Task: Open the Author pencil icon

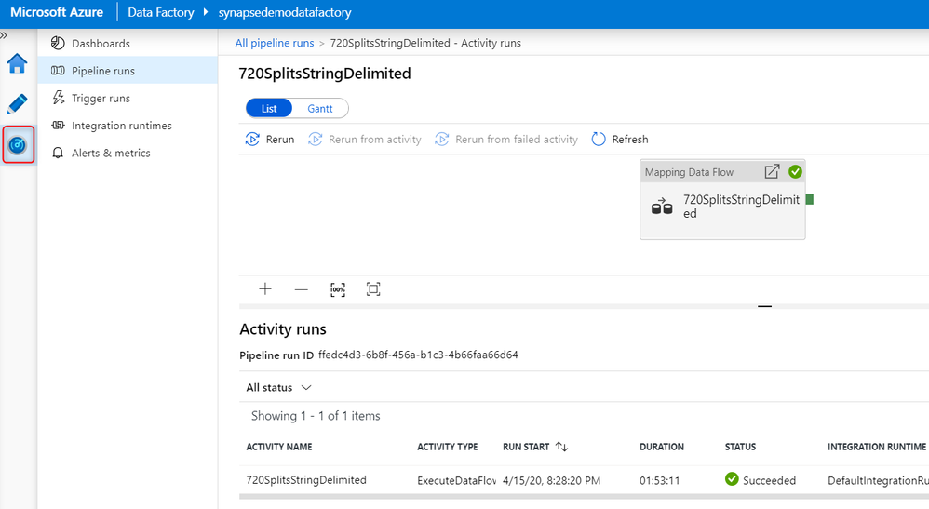Action: (x=17, y=103)
